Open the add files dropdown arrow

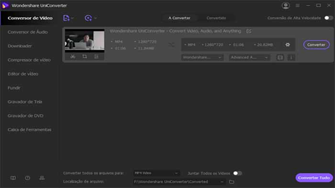point(72,18)
